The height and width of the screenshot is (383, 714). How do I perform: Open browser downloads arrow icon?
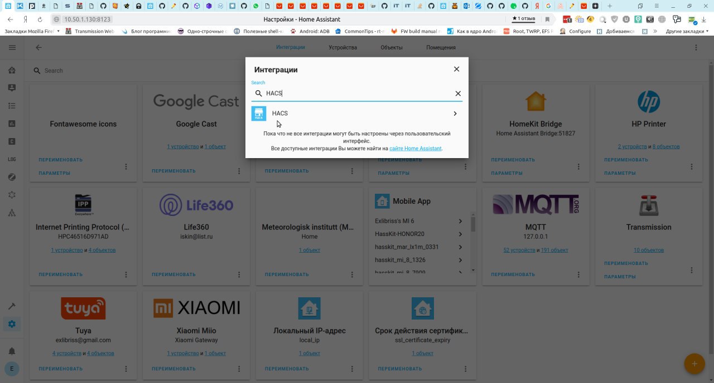click(x=705, y=19)
